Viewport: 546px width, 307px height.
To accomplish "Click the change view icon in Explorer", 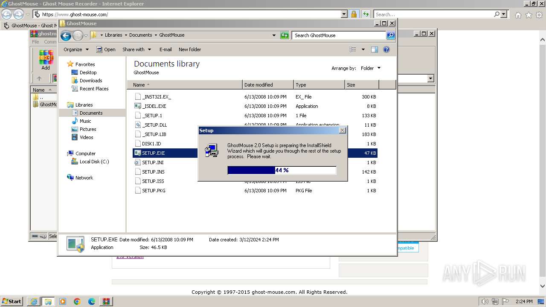I will [x=352, y=49].
